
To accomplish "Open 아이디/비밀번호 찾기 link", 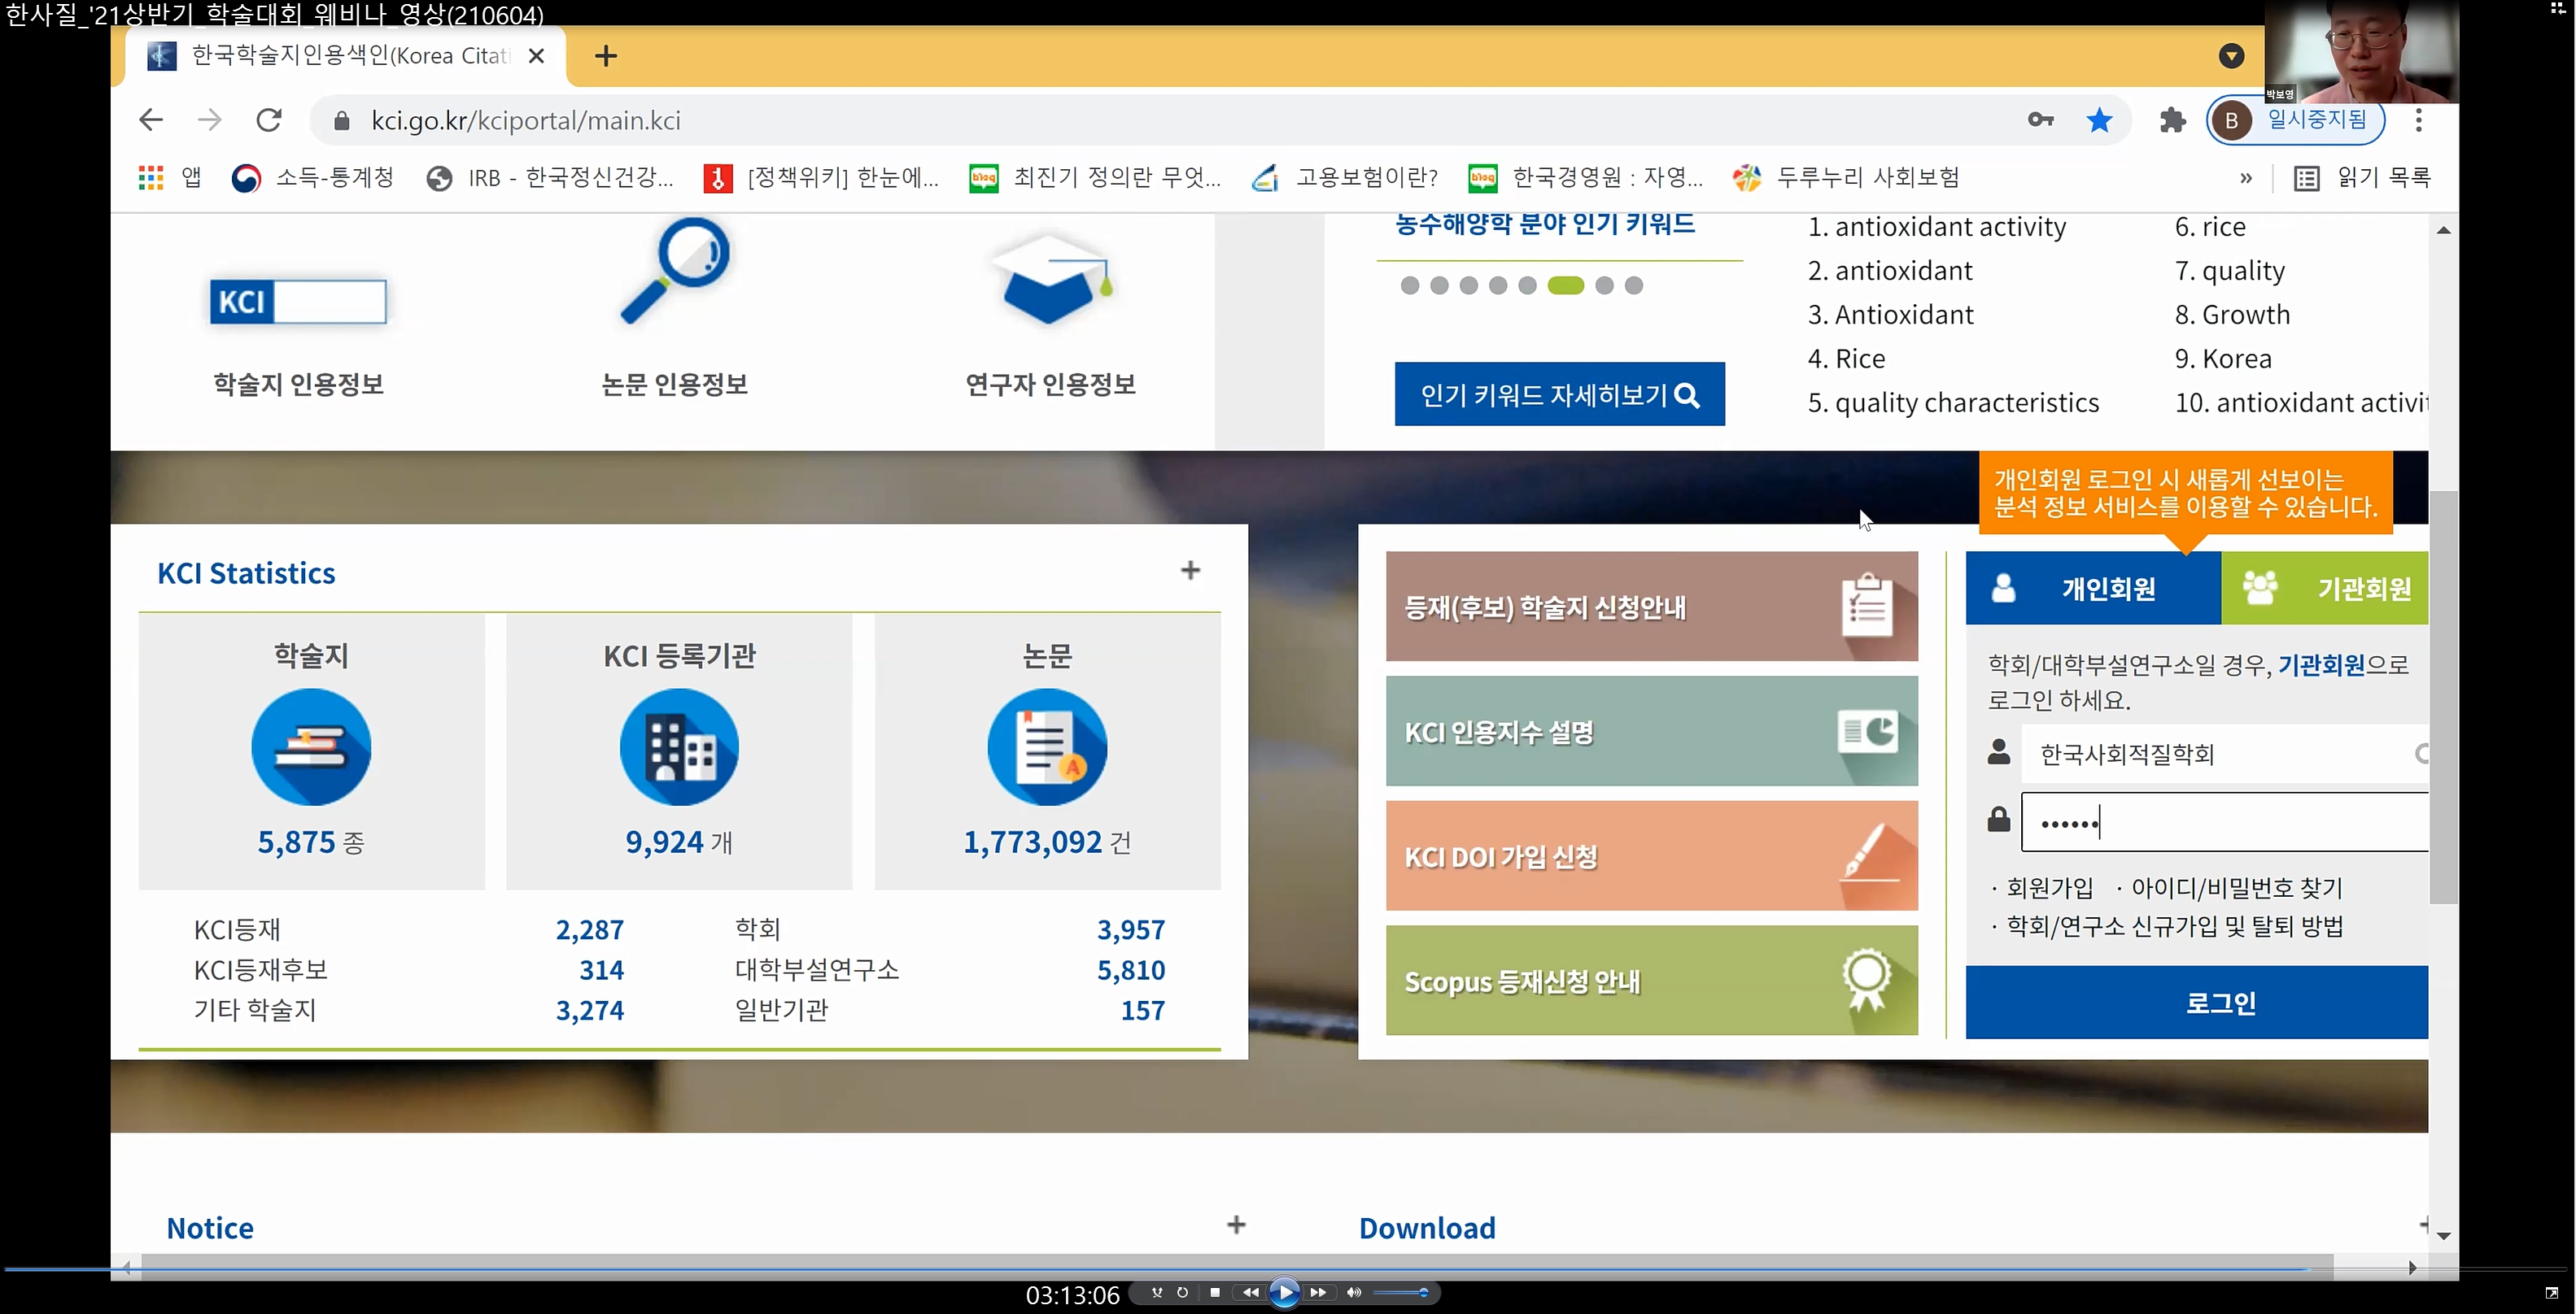I will (x=2237, y=887).
